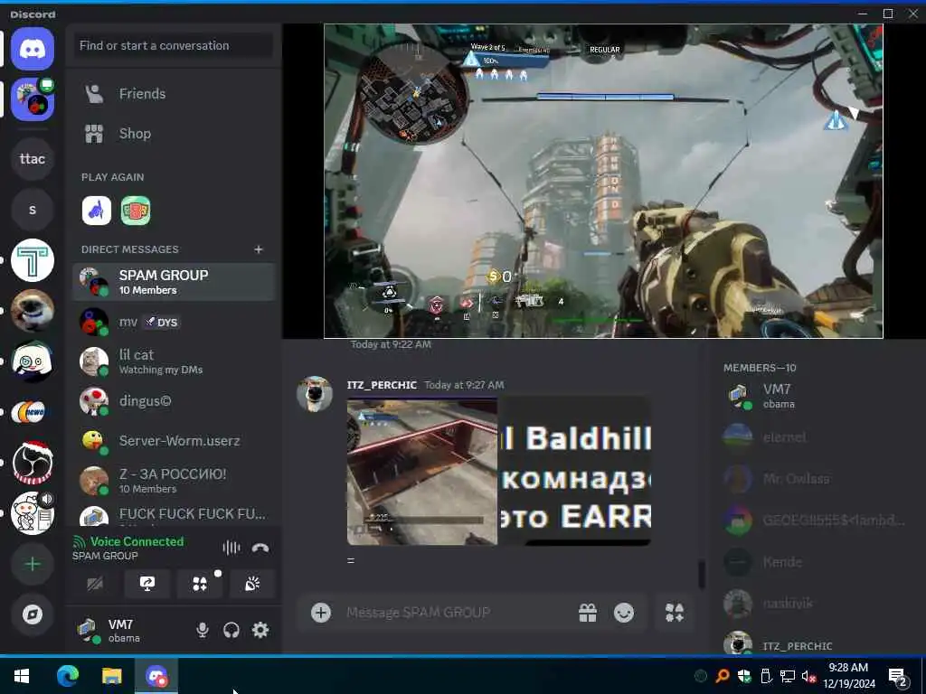Share your screen button

pos(147,585)
